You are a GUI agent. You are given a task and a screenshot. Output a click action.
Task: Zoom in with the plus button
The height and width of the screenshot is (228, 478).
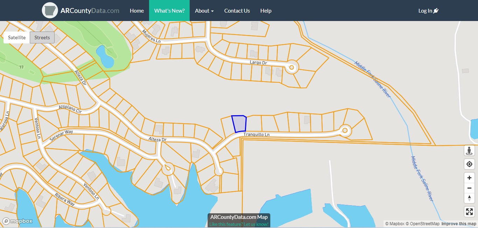point(469,178)
